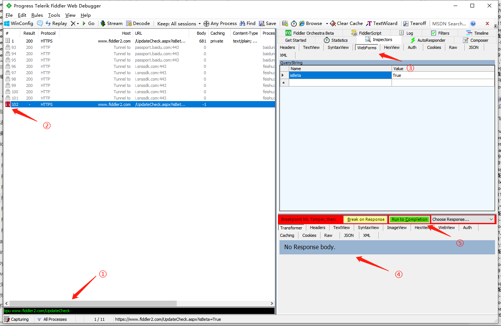Click session list horizontal scrollbar thumb
The height and width of the screenshot is (326, 501).
click(x=93, y=304)
